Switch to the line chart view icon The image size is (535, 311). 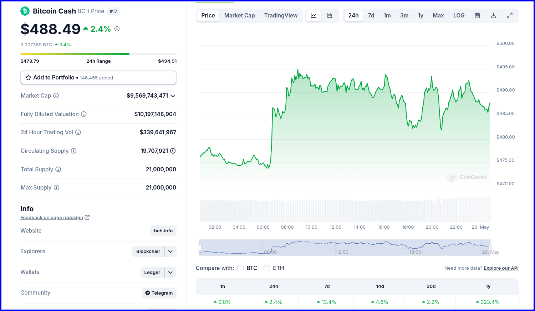[314, 16]
